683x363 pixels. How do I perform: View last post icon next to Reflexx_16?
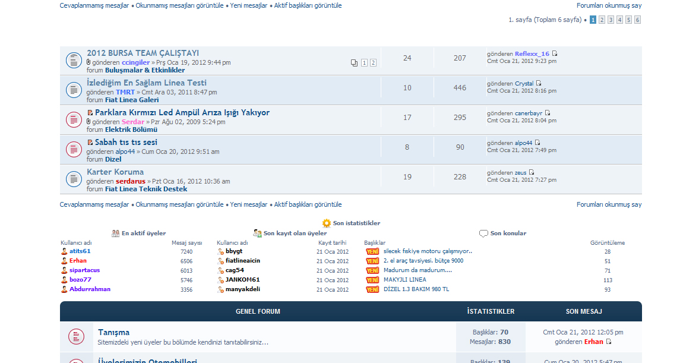[555, 53]
